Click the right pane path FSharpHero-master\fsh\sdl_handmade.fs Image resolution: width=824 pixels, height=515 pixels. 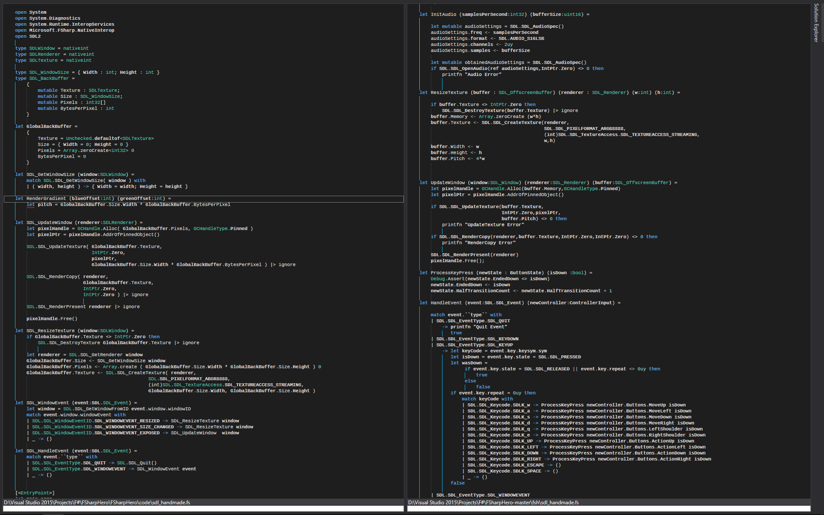click(494, 502)
